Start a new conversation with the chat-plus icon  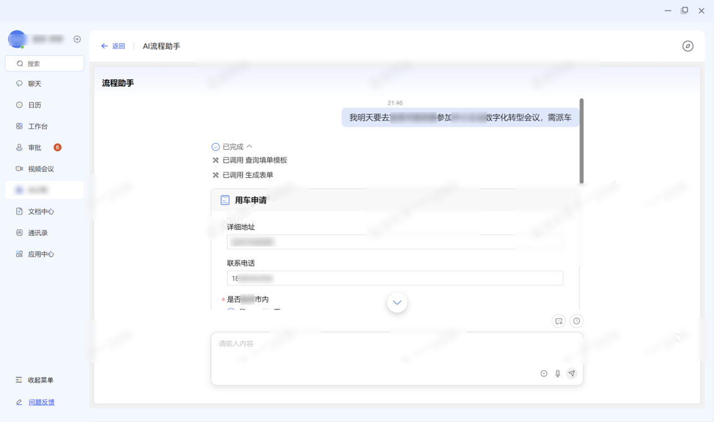pos(559,321)
